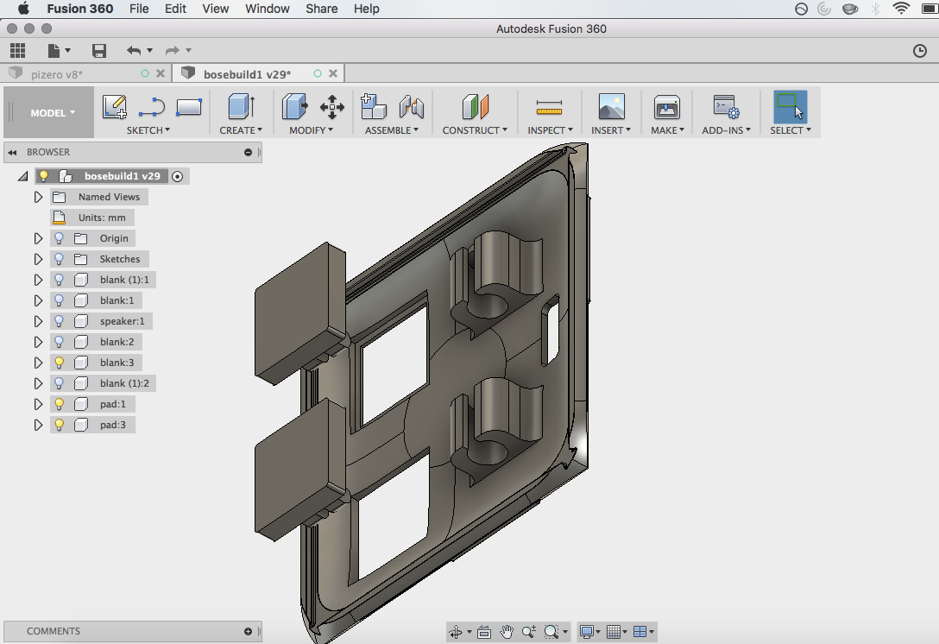Activate the Extrude tool
The height and width of the screenshot is (644, 939).
pos(242,107)
